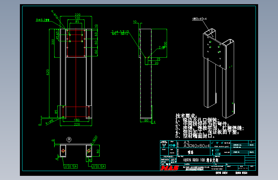
Task: Select the datum B circle marker
Action: pyautogui.click(x=69, y=139)
